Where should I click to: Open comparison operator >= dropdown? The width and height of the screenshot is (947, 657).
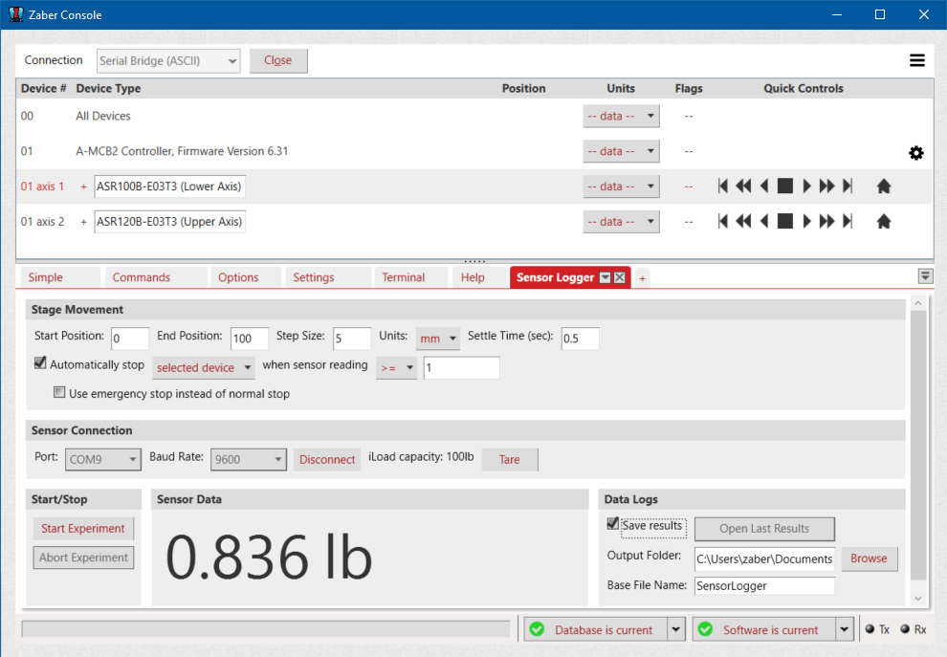click(396, 367)
